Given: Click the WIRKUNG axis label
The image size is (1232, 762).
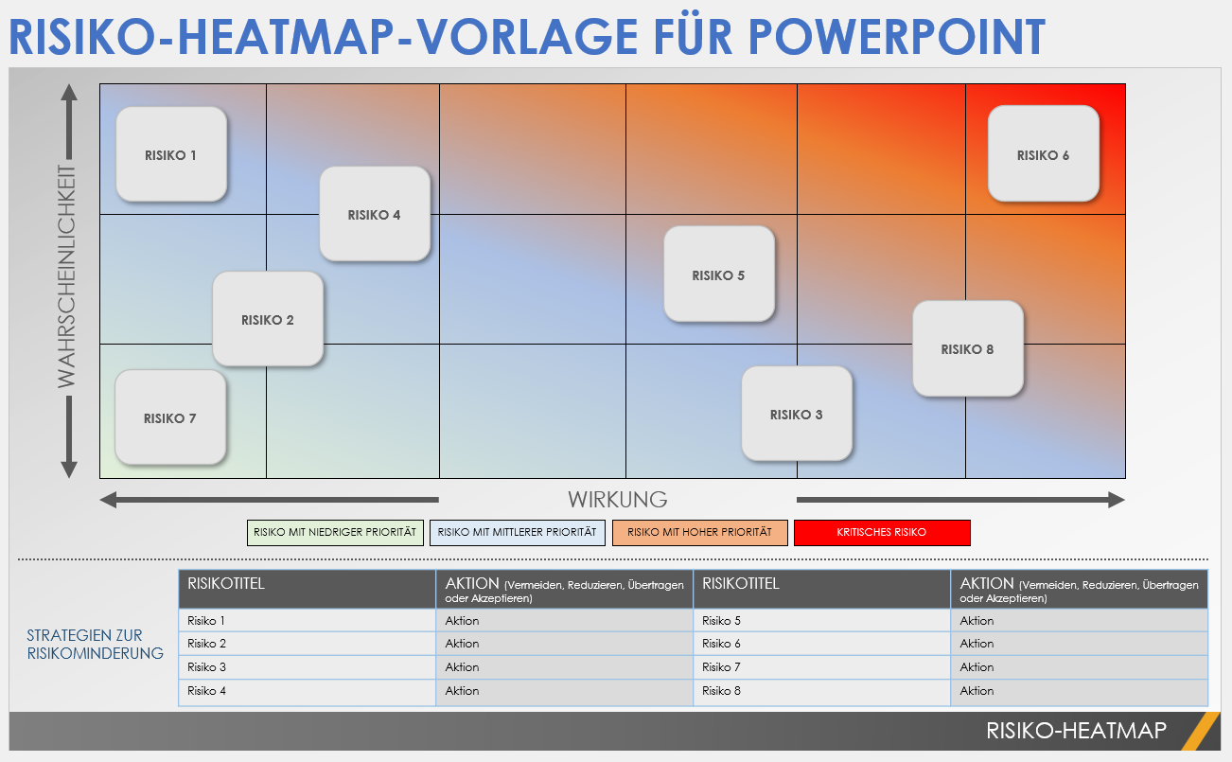Looking at the screenshot, I should click(x=618, y=500).
